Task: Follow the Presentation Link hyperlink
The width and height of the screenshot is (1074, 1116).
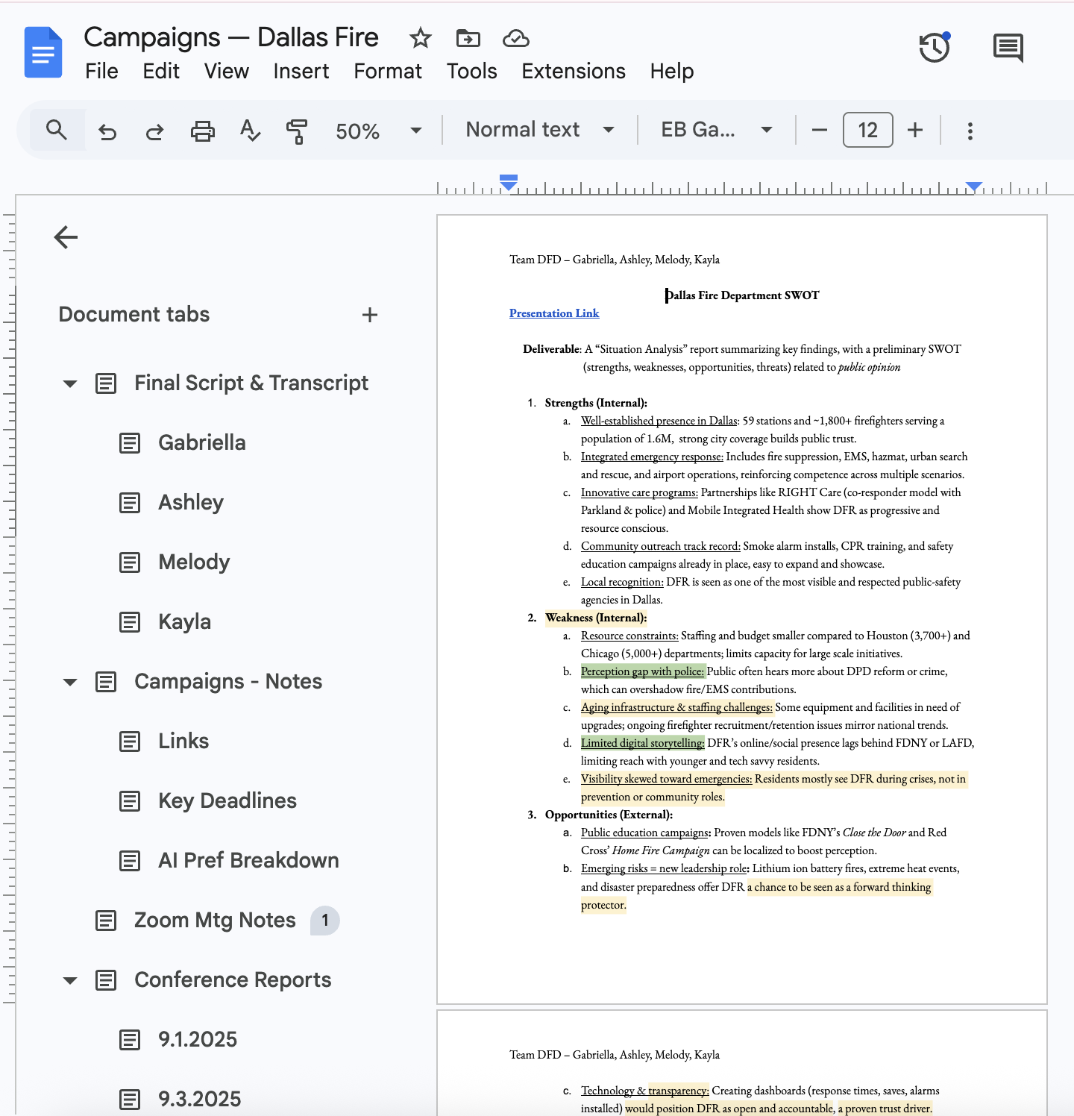Action: pos(554,313)
